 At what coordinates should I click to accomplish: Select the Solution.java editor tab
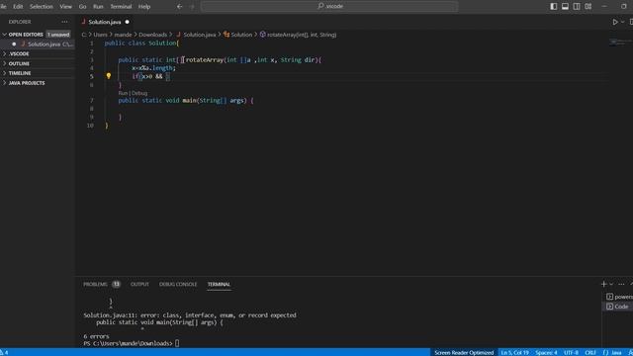pyautogui.click(x=105, y=22)
